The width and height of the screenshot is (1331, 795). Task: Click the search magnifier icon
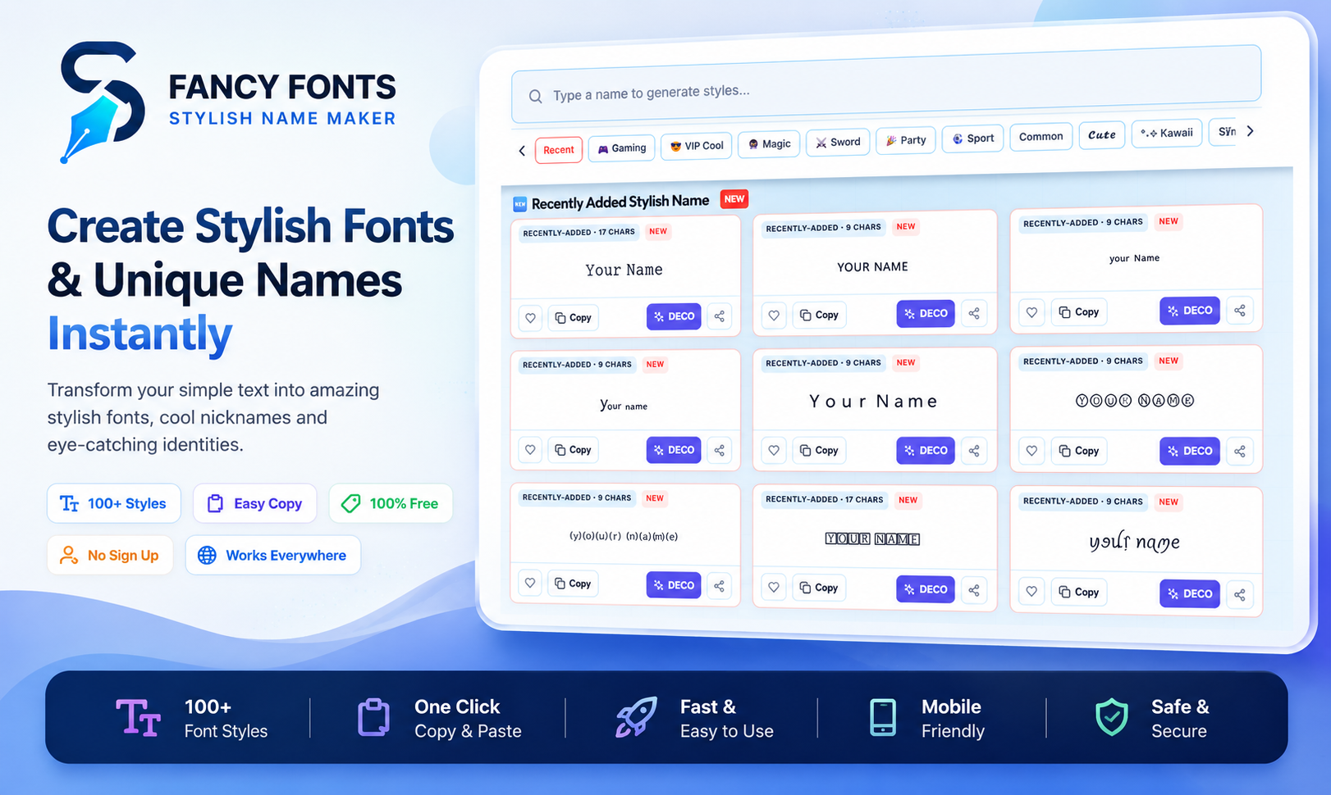click(535, 97)
